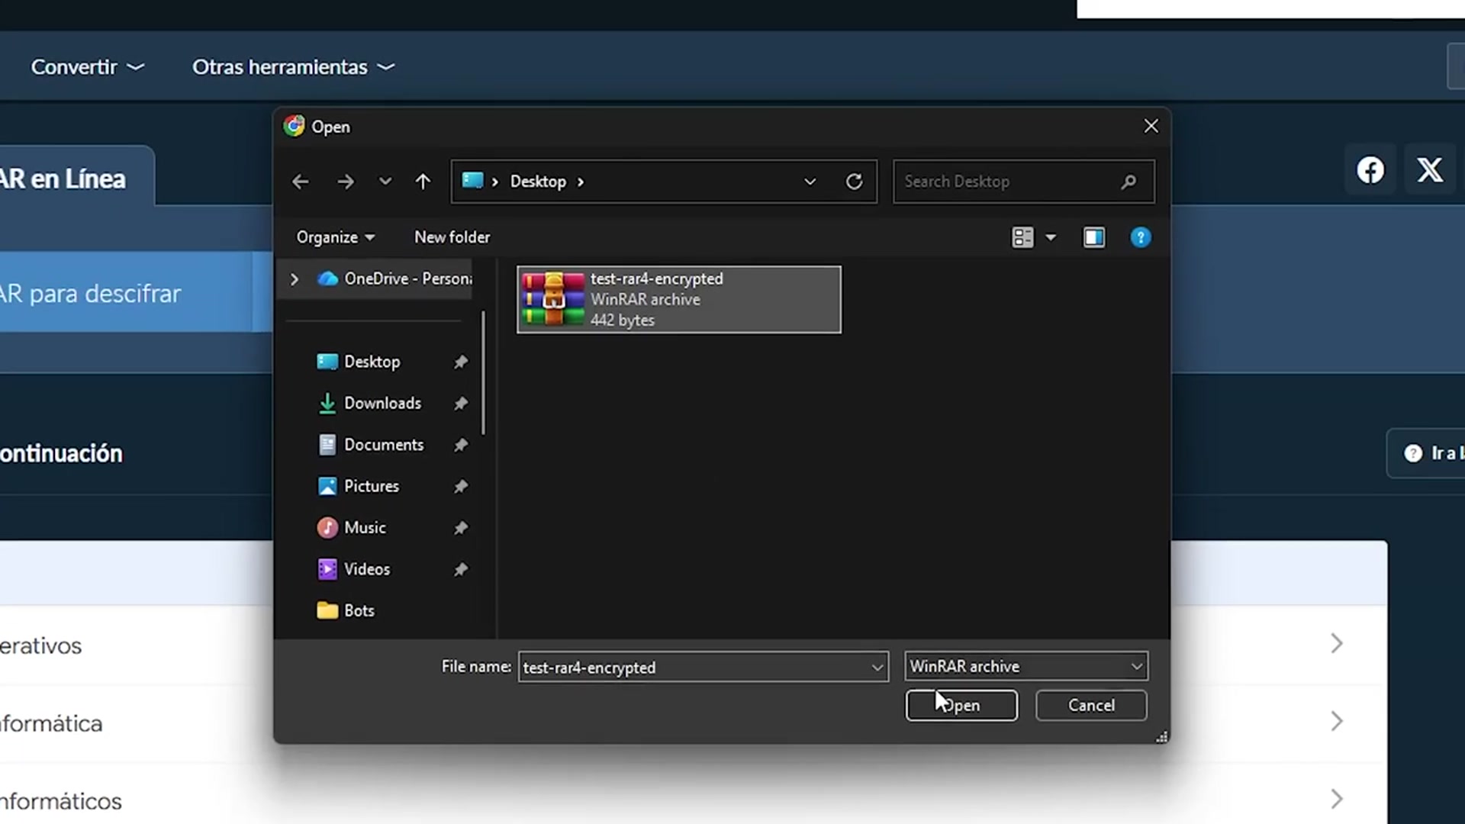
Task: Click the Search Desktop field
Action: point(1024,182)
